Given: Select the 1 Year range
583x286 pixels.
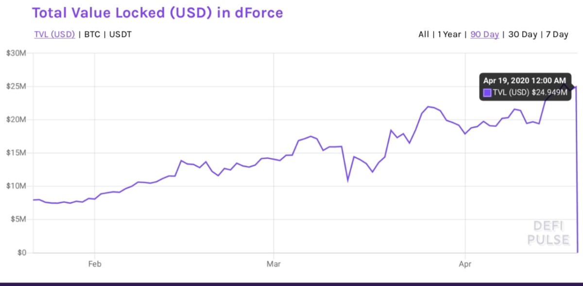Looking at the screenshot, I should (x=449, y=34).
